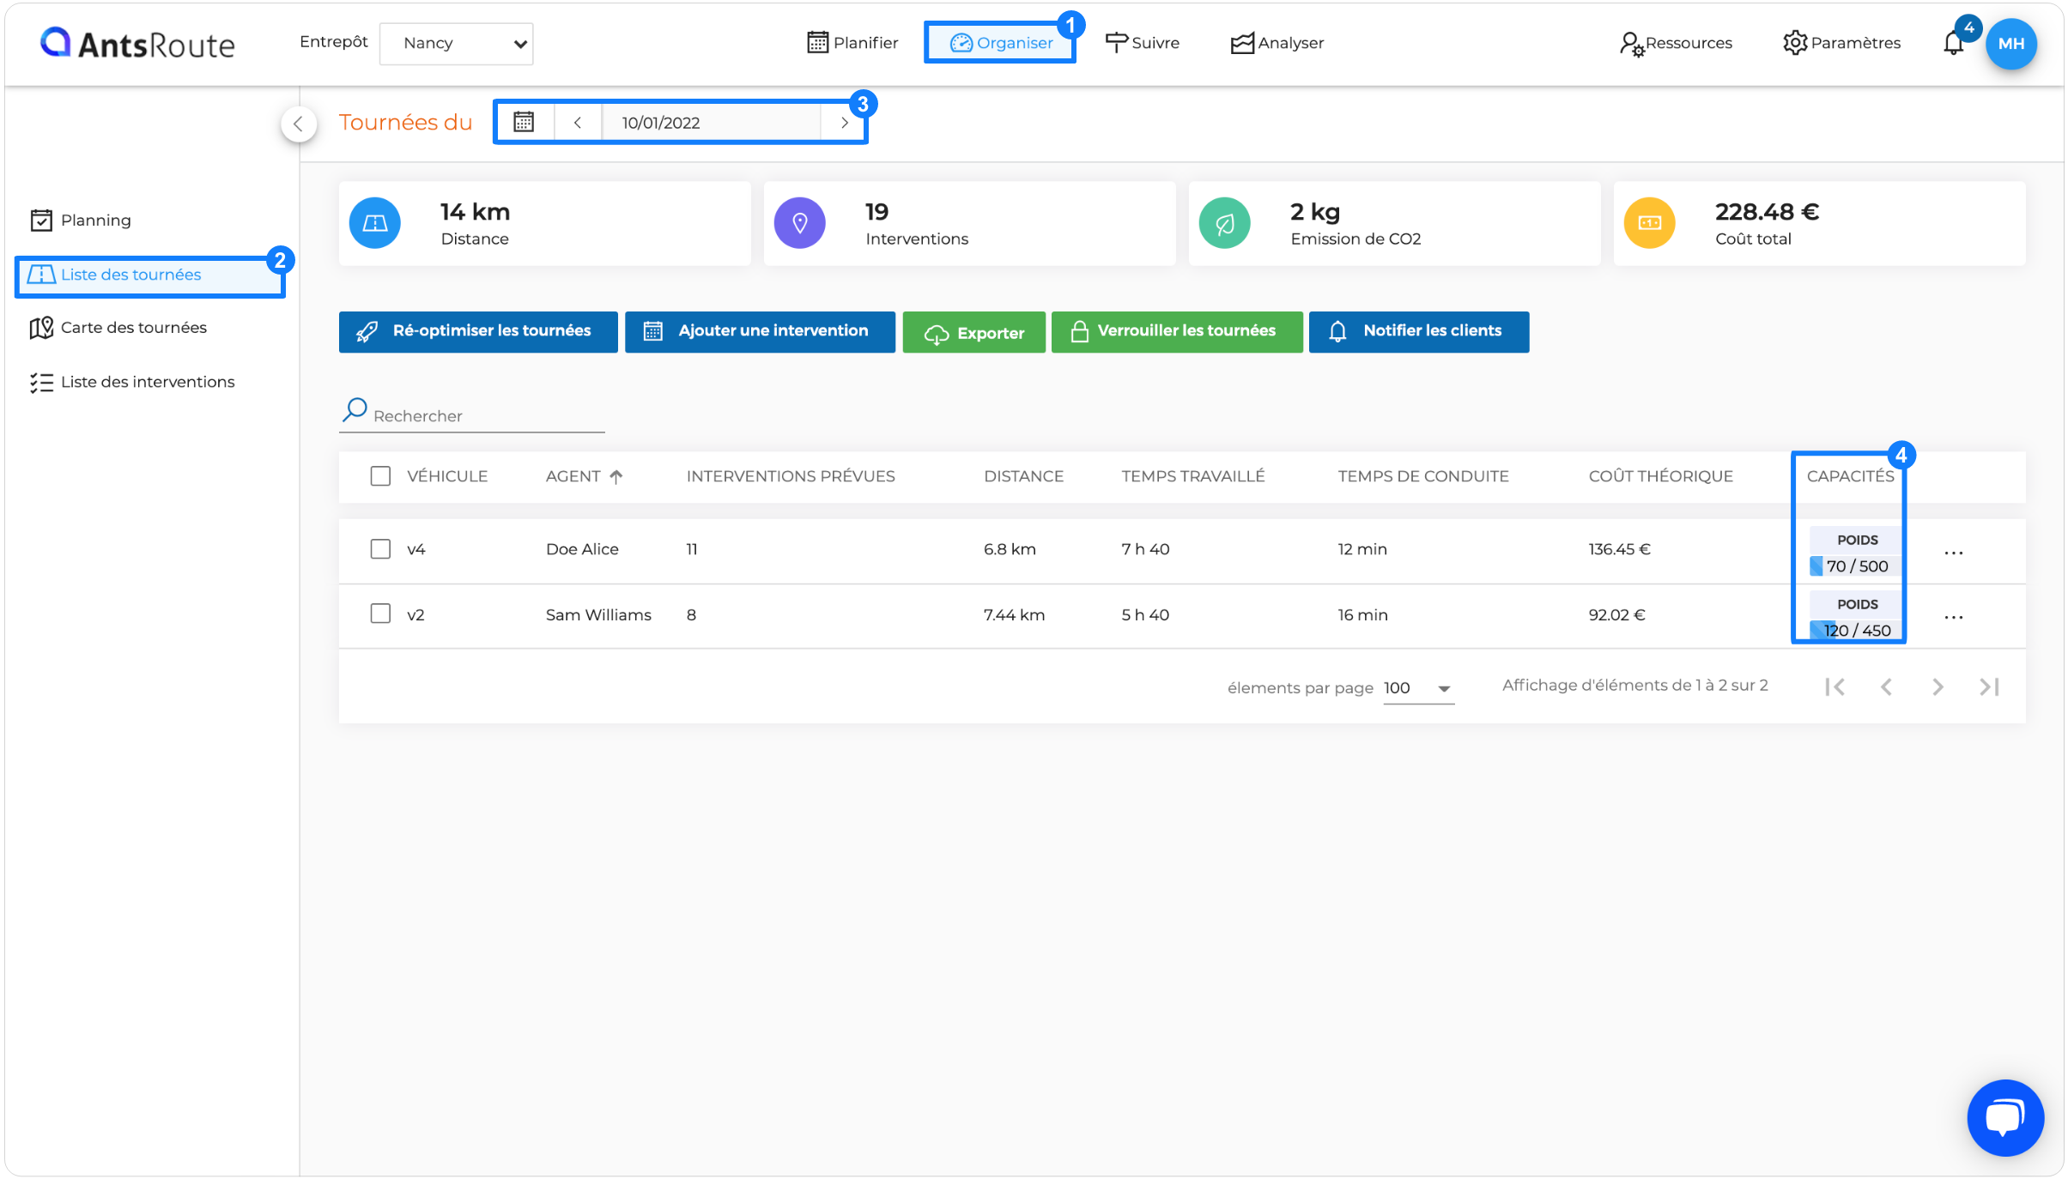This screenshot has height=1179, width=2068.
Task: Click agent name Doe Alice
Action: [x=582, y=549]
